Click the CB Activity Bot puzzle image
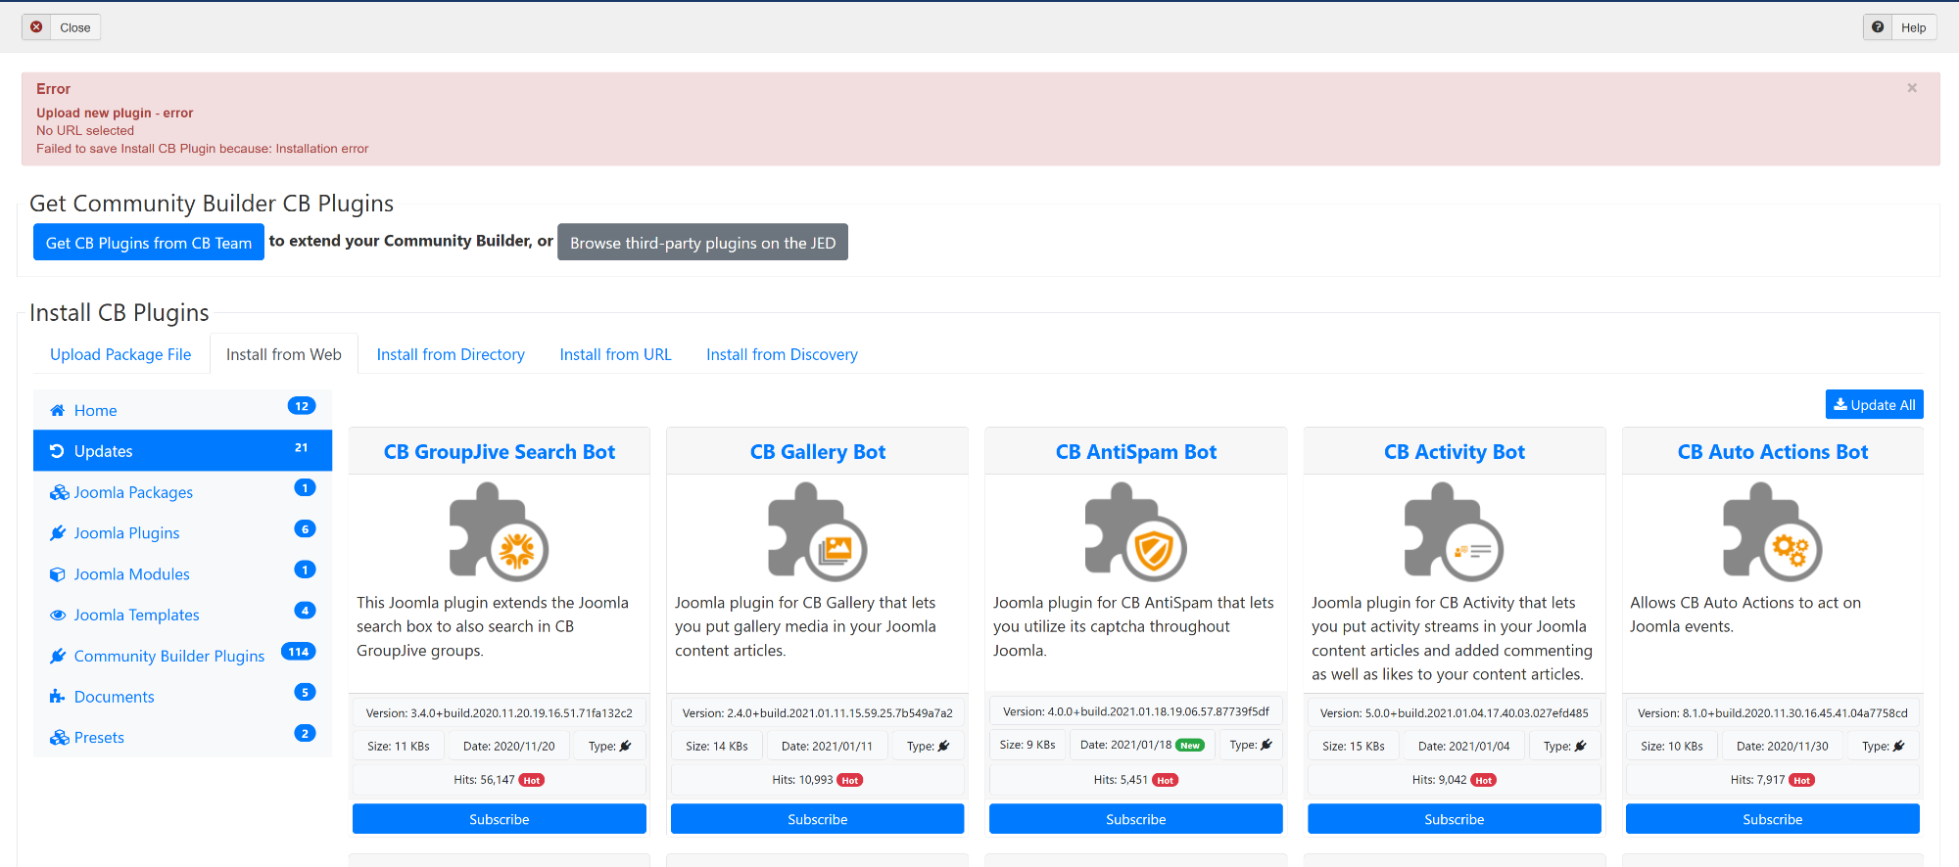Image resolution: width=1959 pixels, height=867 pixels. point(1455,532)
